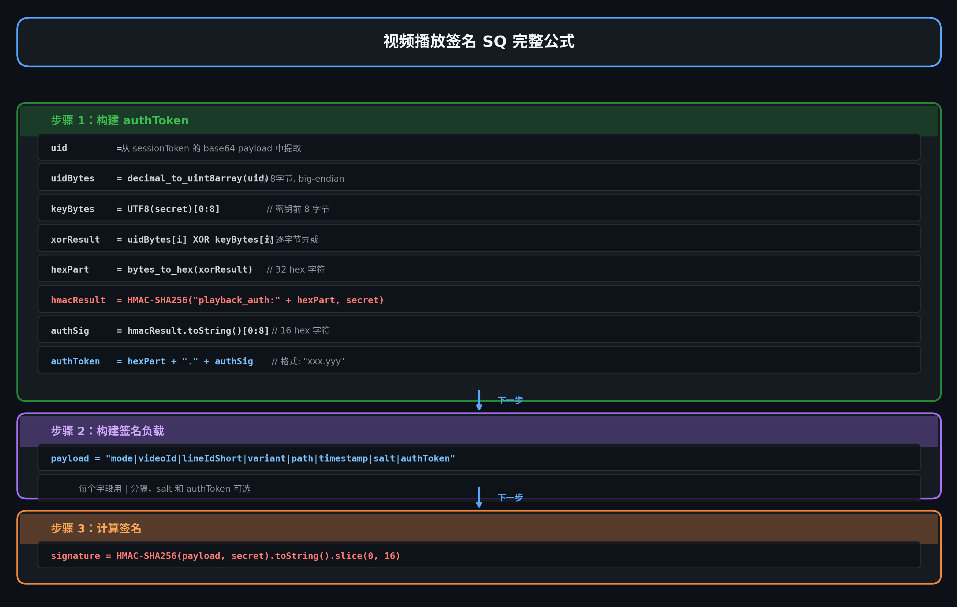The height and width of the screenshot is (607, 957).
Task: Click the hexPart variable label
Action: (x=70, y=269)
